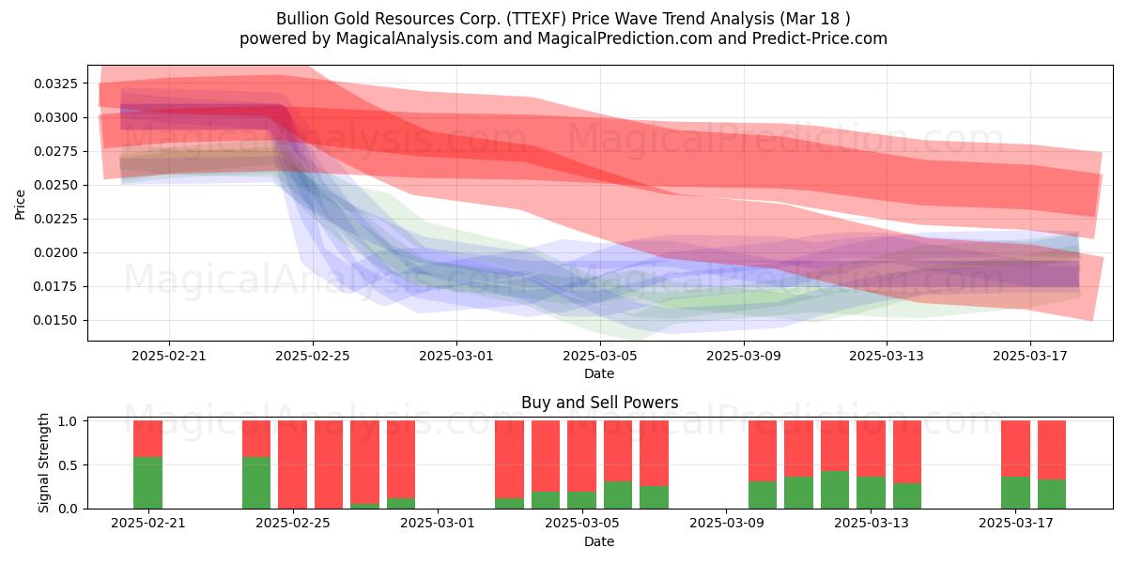
Task: Click the 2025-03-09 date under the Buy and Sell chart
Action: click(x=727, y=524)
